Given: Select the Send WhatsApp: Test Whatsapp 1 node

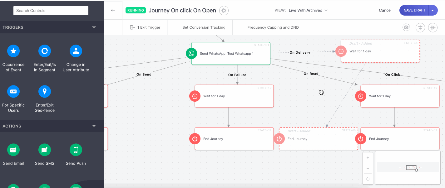Looking at the screenshot, I should (x=231, y=53).
